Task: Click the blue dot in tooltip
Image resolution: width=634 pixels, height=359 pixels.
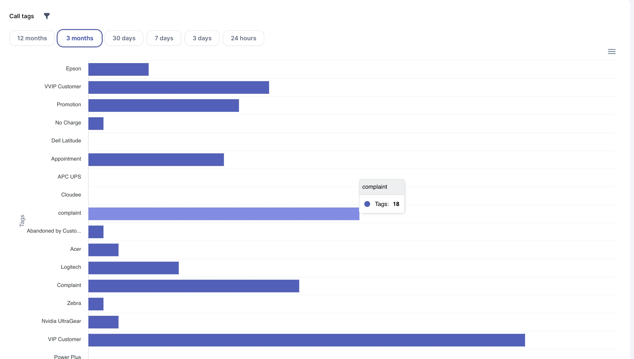Action: coord(367,204)
